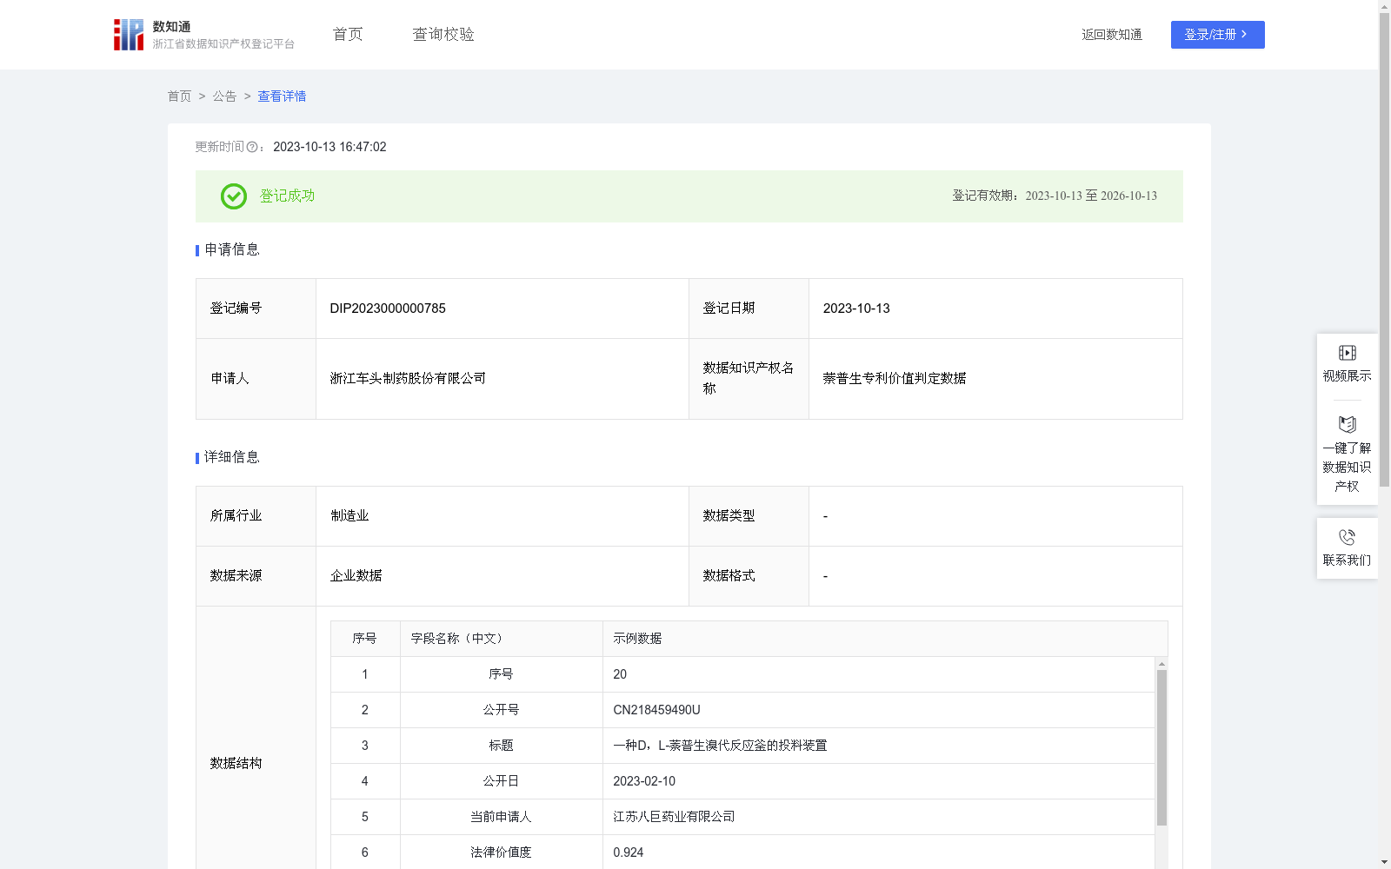Click the data table scroll-up arrow
The width and height of the screenshot is (1391, 869).
click(x=1161, y=664)
